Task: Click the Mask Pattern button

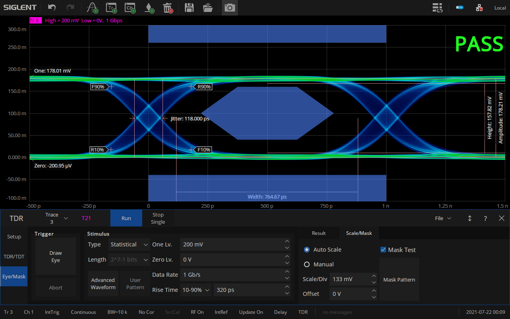Action: click(399, 280)
